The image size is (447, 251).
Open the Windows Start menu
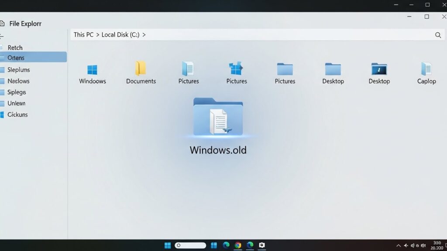click(x=168, y=245)
